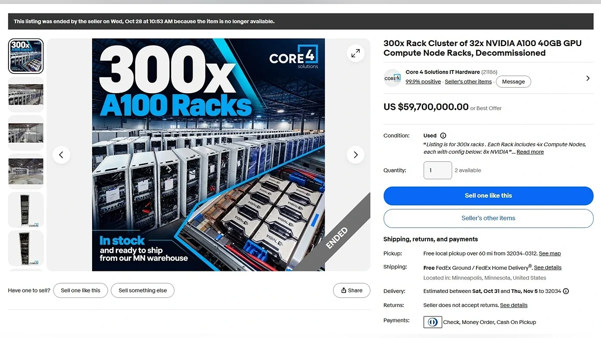The height and width of the screenshot is (338, 601).
Task: Open Core 4 Solutions IT Hardware seller name
Action: tap(443, 72)
